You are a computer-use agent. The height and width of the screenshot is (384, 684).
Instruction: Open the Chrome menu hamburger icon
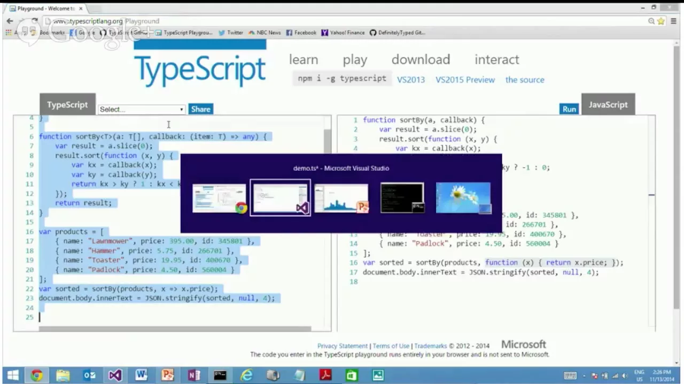[674, 21]
